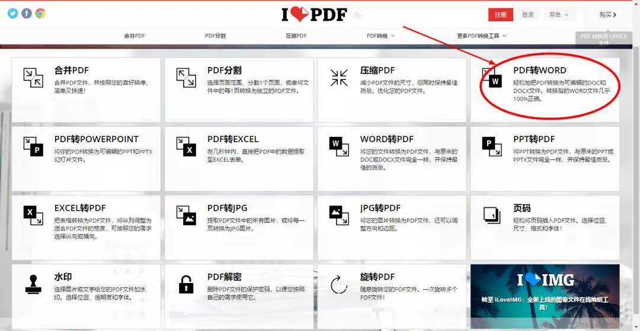Expand the 更多PDF转换工具 dropdown

[x=482, y=36]
